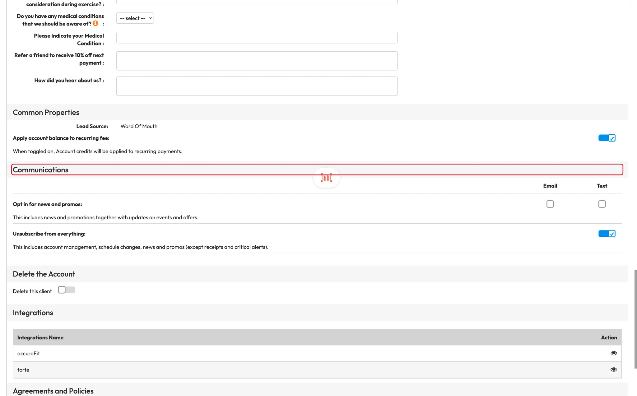This screenshot has width=637, height=396.
Task: Toggle the Unsubscribe from everything switch
Action: point(607,234)
